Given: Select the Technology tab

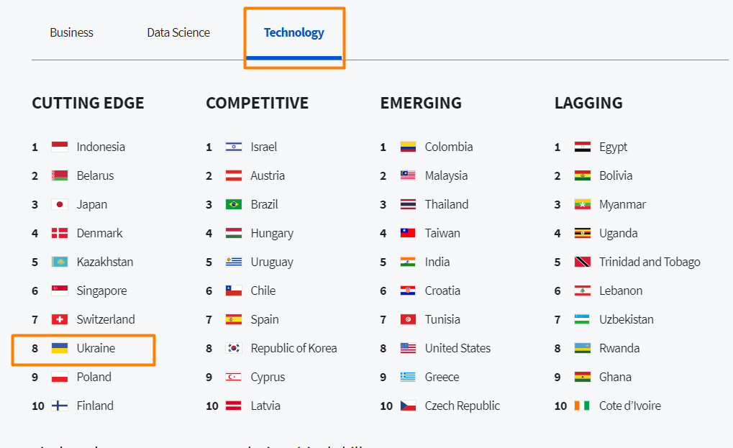Looking at the screenshot, I should tap(294, 32).
